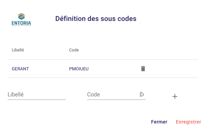
Task: Delete the GERANT sub code row
Action: tap(143, 69)
